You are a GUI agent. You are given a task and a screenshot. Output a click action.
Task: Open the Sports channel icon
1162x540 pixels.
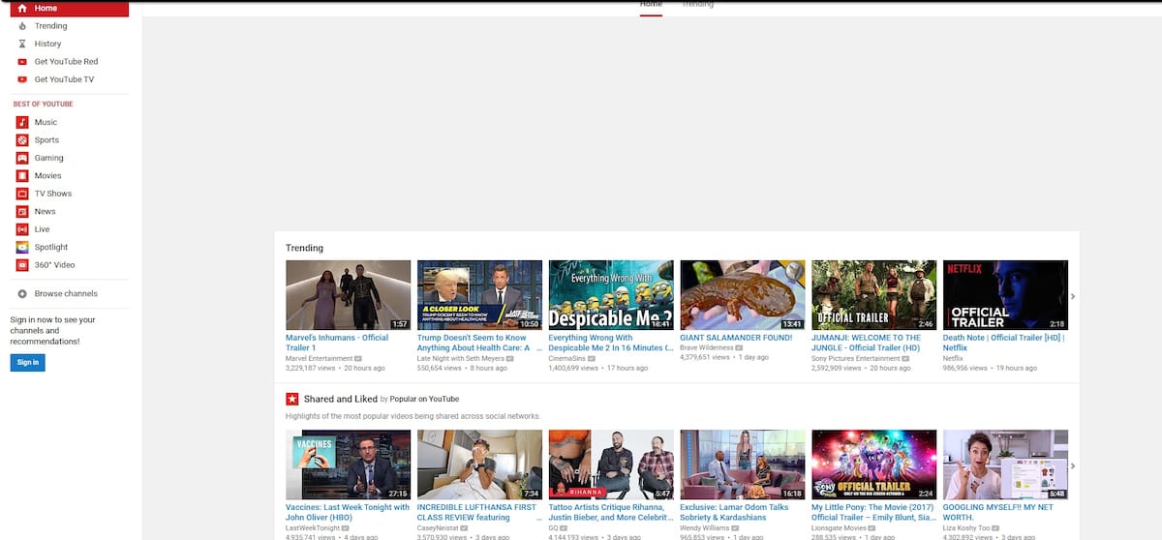(x=22, y=140)
